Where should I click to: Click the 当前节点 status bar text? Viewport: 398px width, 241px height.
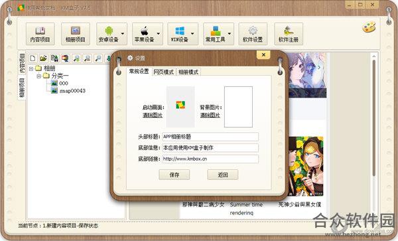point(58,226)
